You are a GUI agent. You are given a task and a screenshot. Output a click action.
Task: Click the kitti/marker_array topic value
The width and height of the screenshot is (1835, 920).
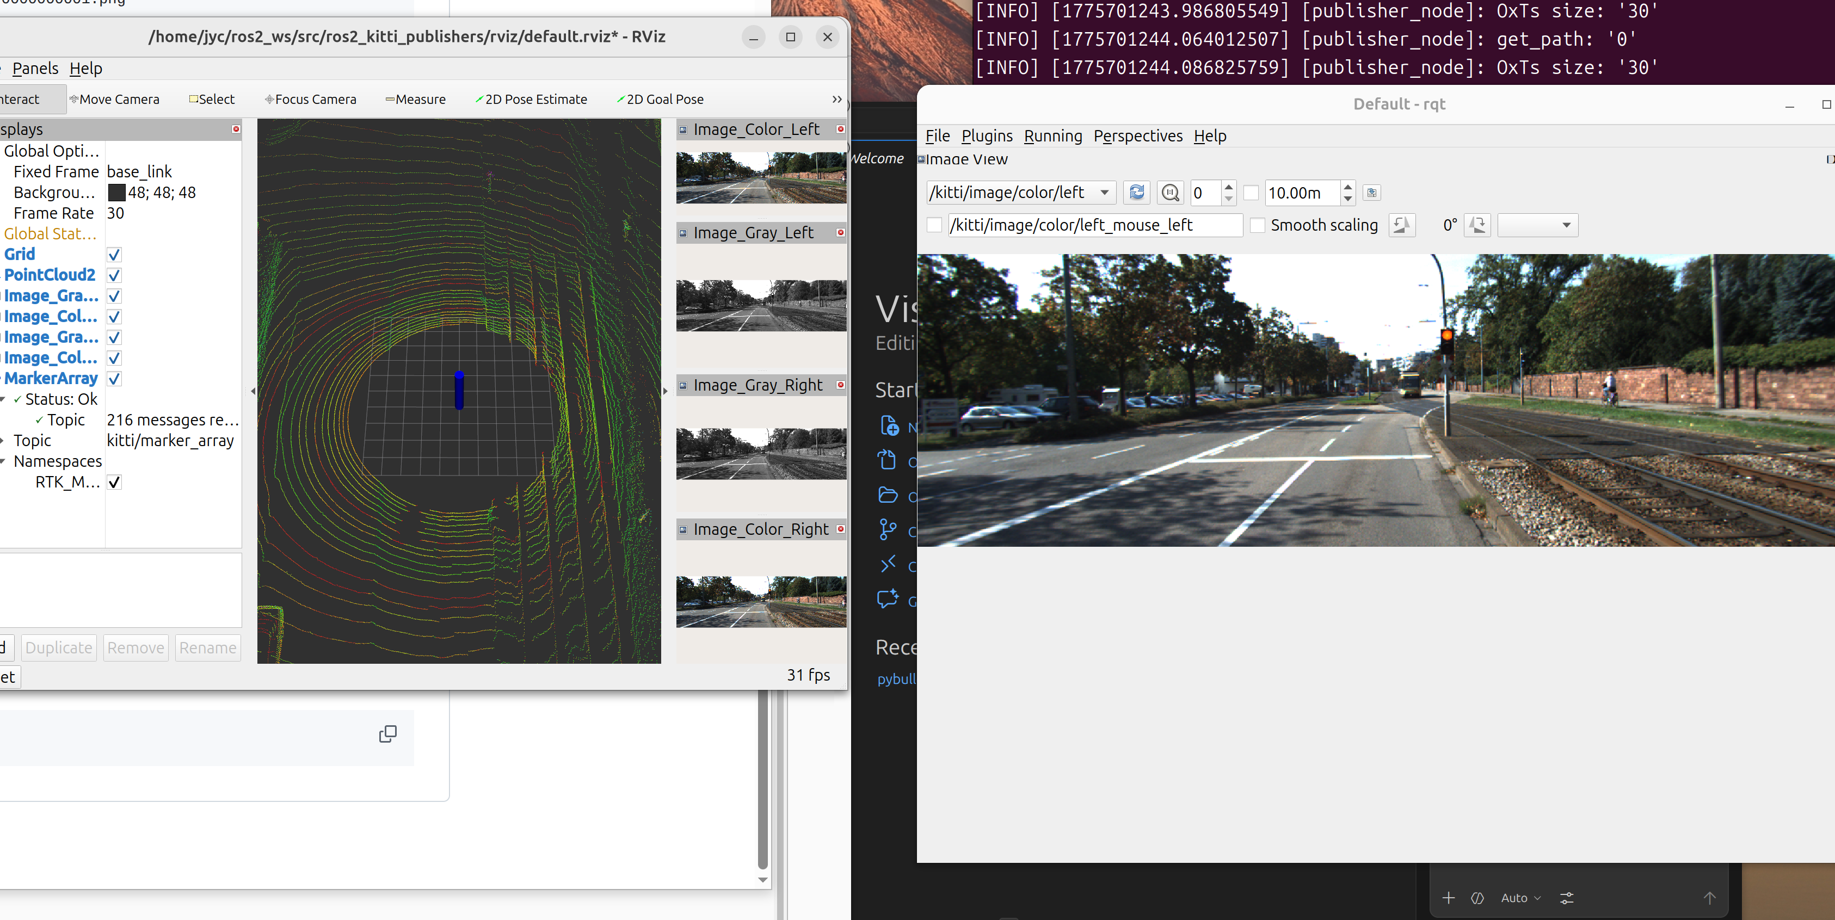click(x=170, y=441)
